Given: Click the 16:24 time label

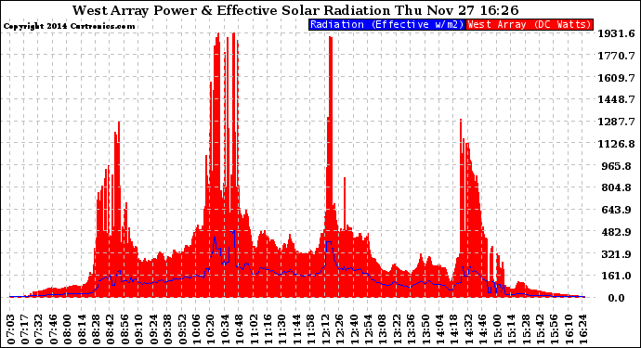Looking at the screenshot, I should [582, 329].
